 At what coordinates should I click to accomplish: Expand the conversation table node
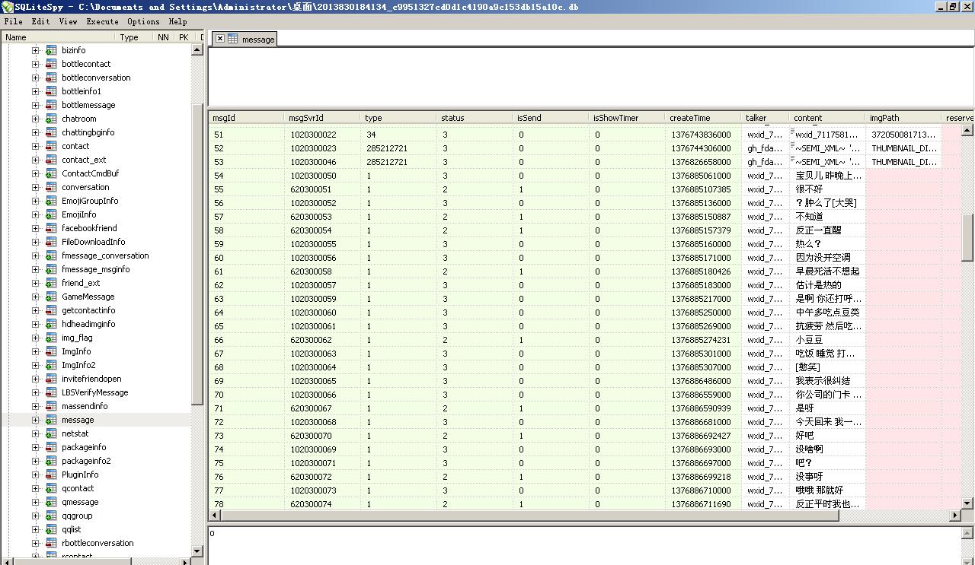(x=35, y=187)
